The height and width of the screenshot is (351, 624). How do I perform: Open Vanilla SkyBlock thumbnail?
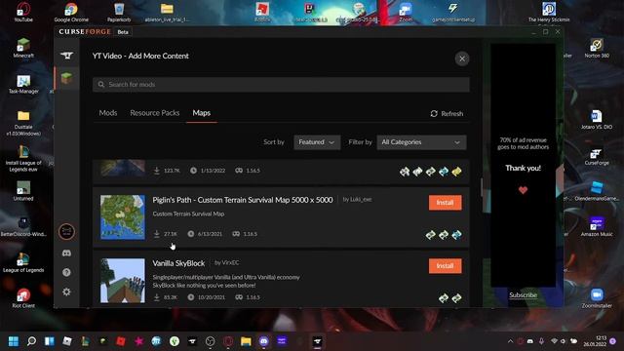(x=123, y=281)
